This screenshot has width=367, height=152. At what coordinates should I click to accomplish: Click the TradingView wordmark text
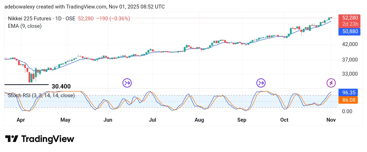tap(48, 139)
